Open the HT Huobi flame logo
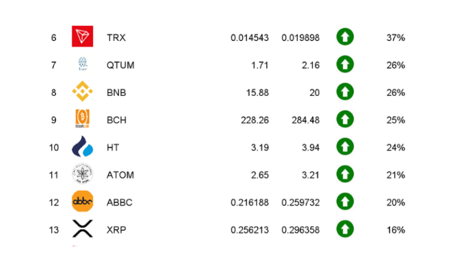Screen dimensions: 474x271 82,146
